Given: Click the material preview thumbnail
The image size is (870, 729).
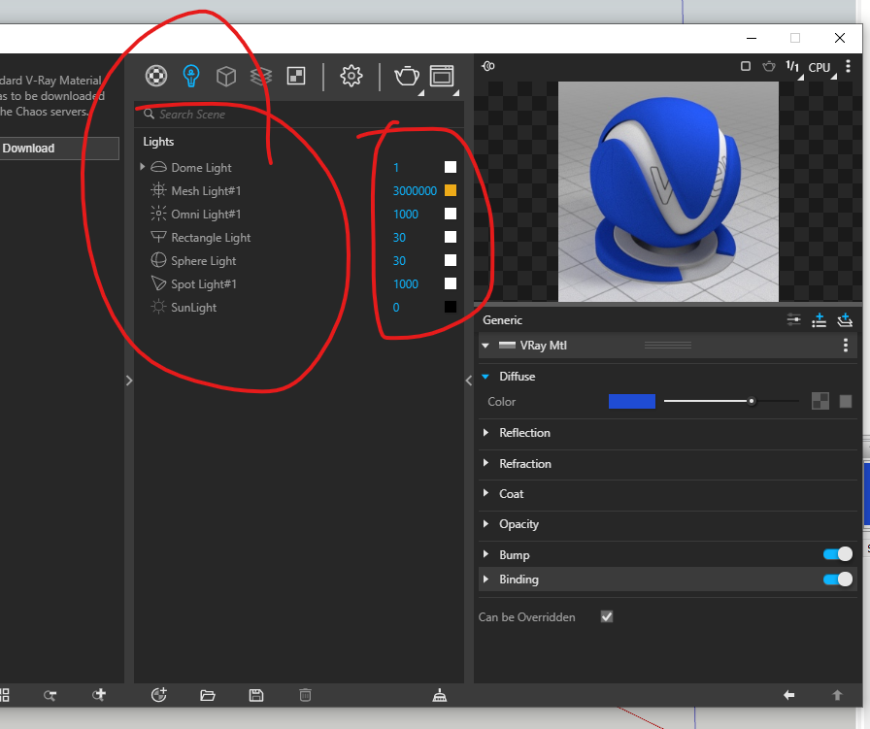Looking at the screenshot, I should coord(668,191).
